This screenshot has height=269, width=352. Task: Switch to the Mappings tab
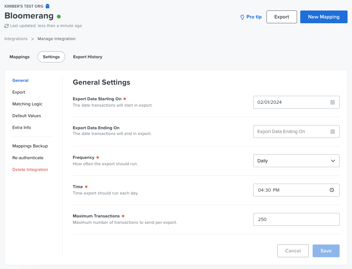coord(19,57)
